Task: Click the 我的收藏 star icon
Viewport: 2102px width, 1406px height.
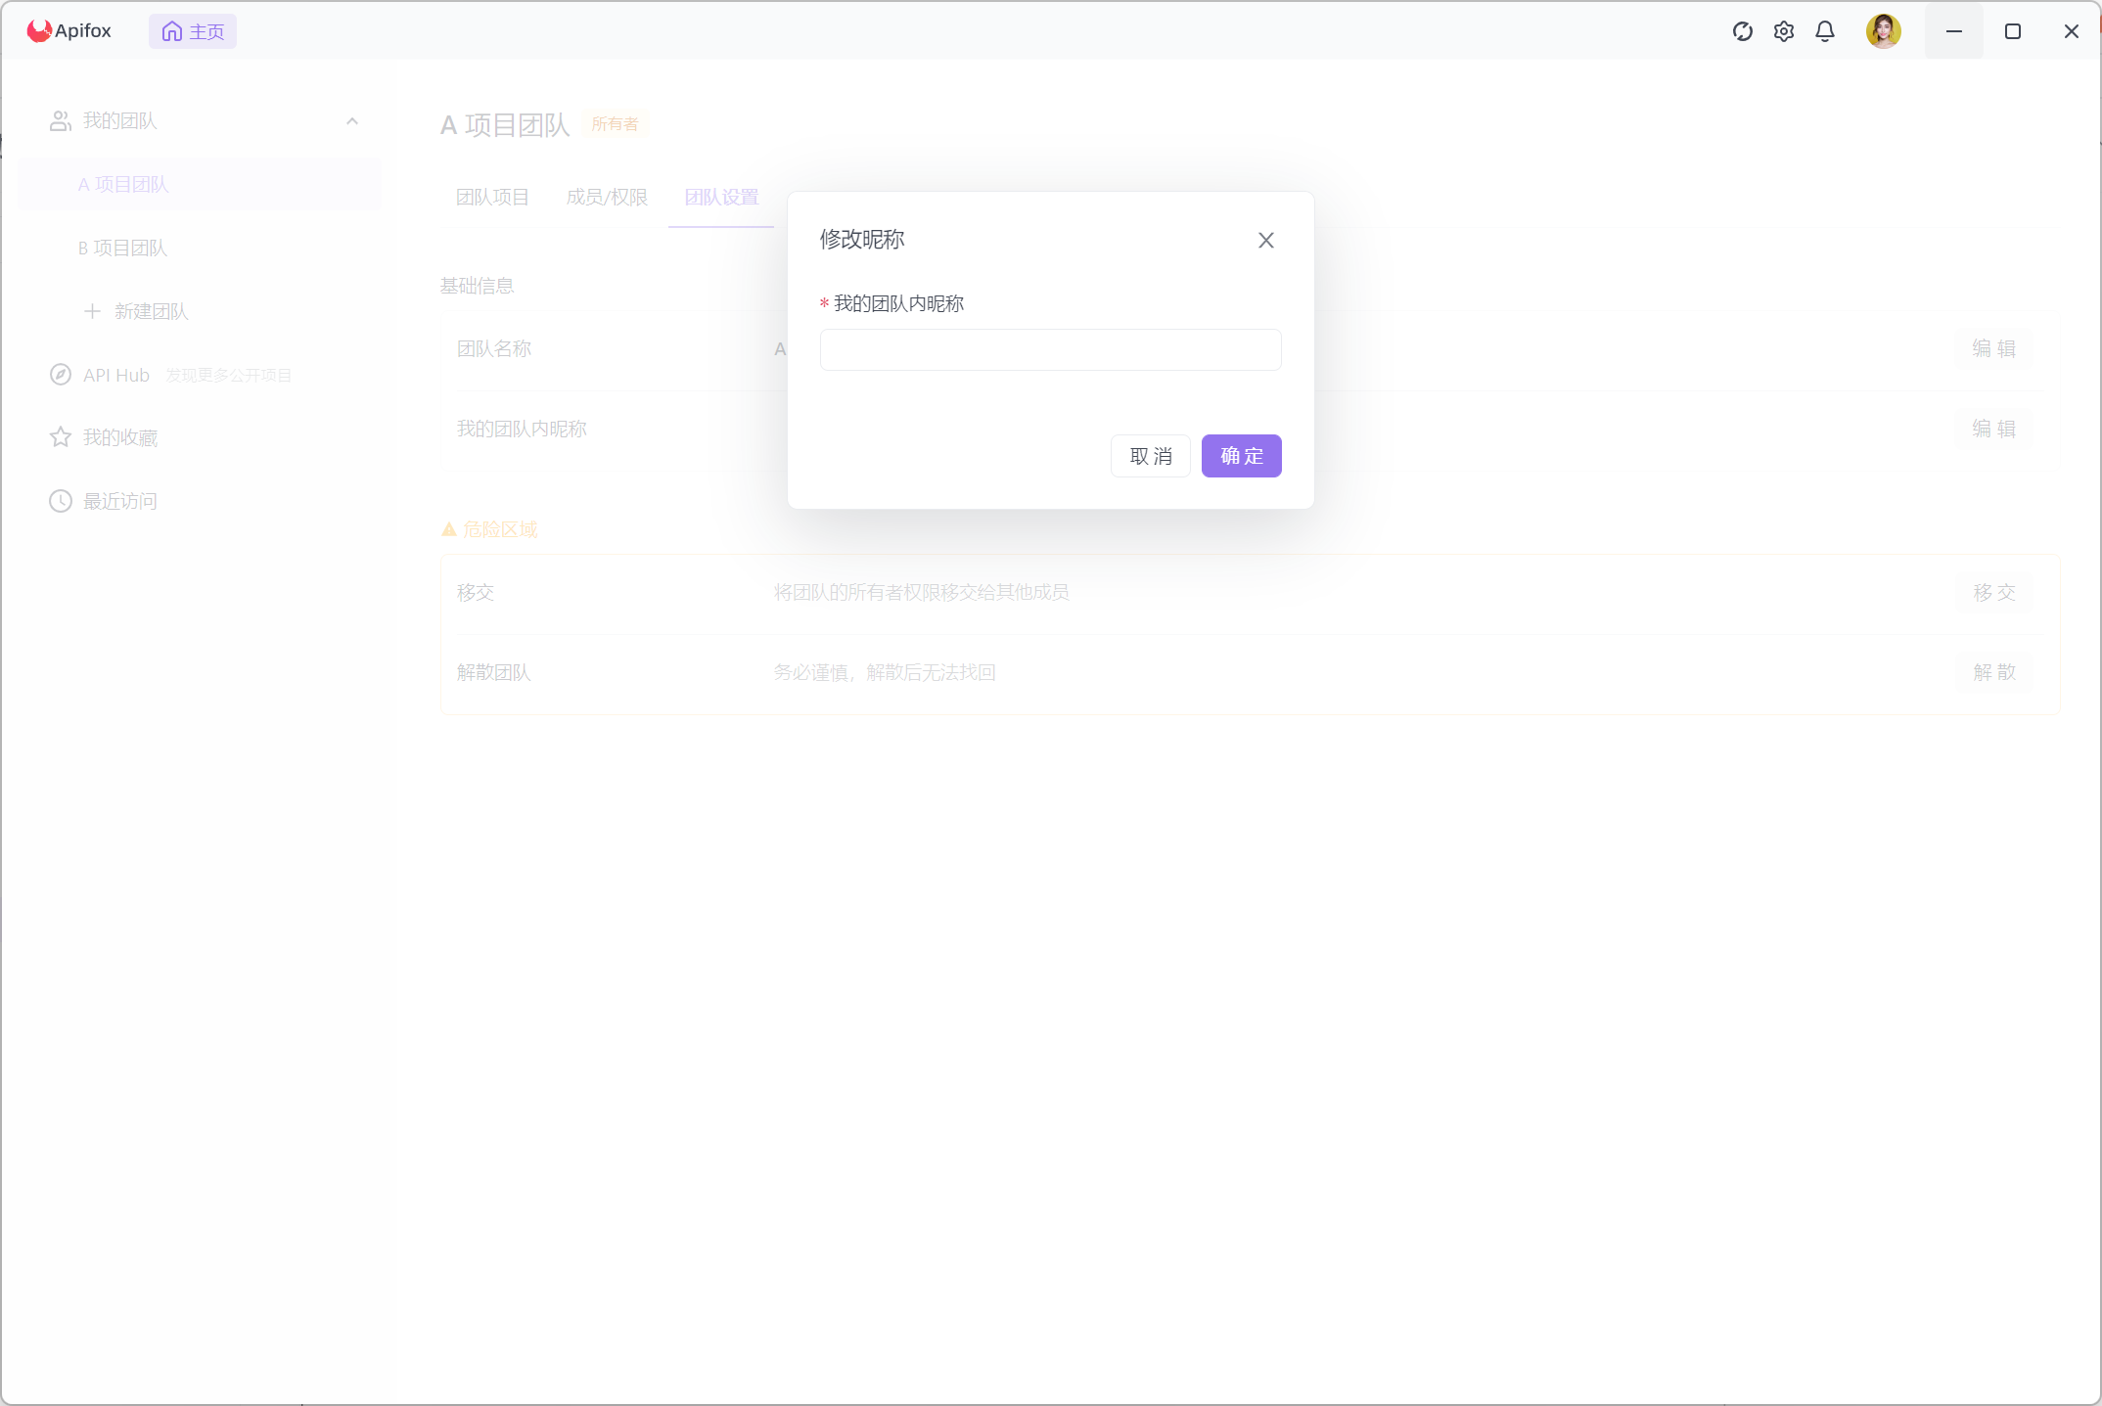Action: (x=61, y=437)
